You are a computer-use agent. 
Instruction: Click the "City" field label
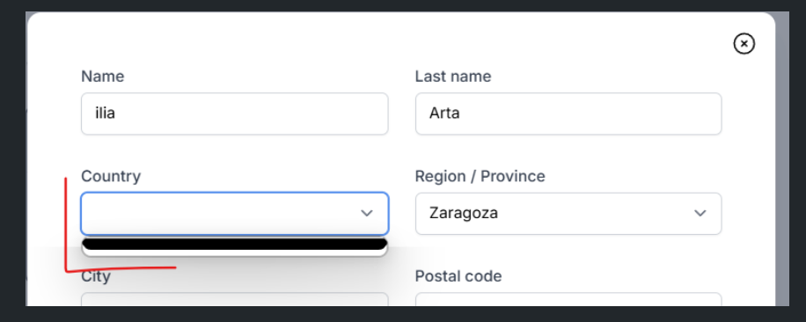pos(96,276)
